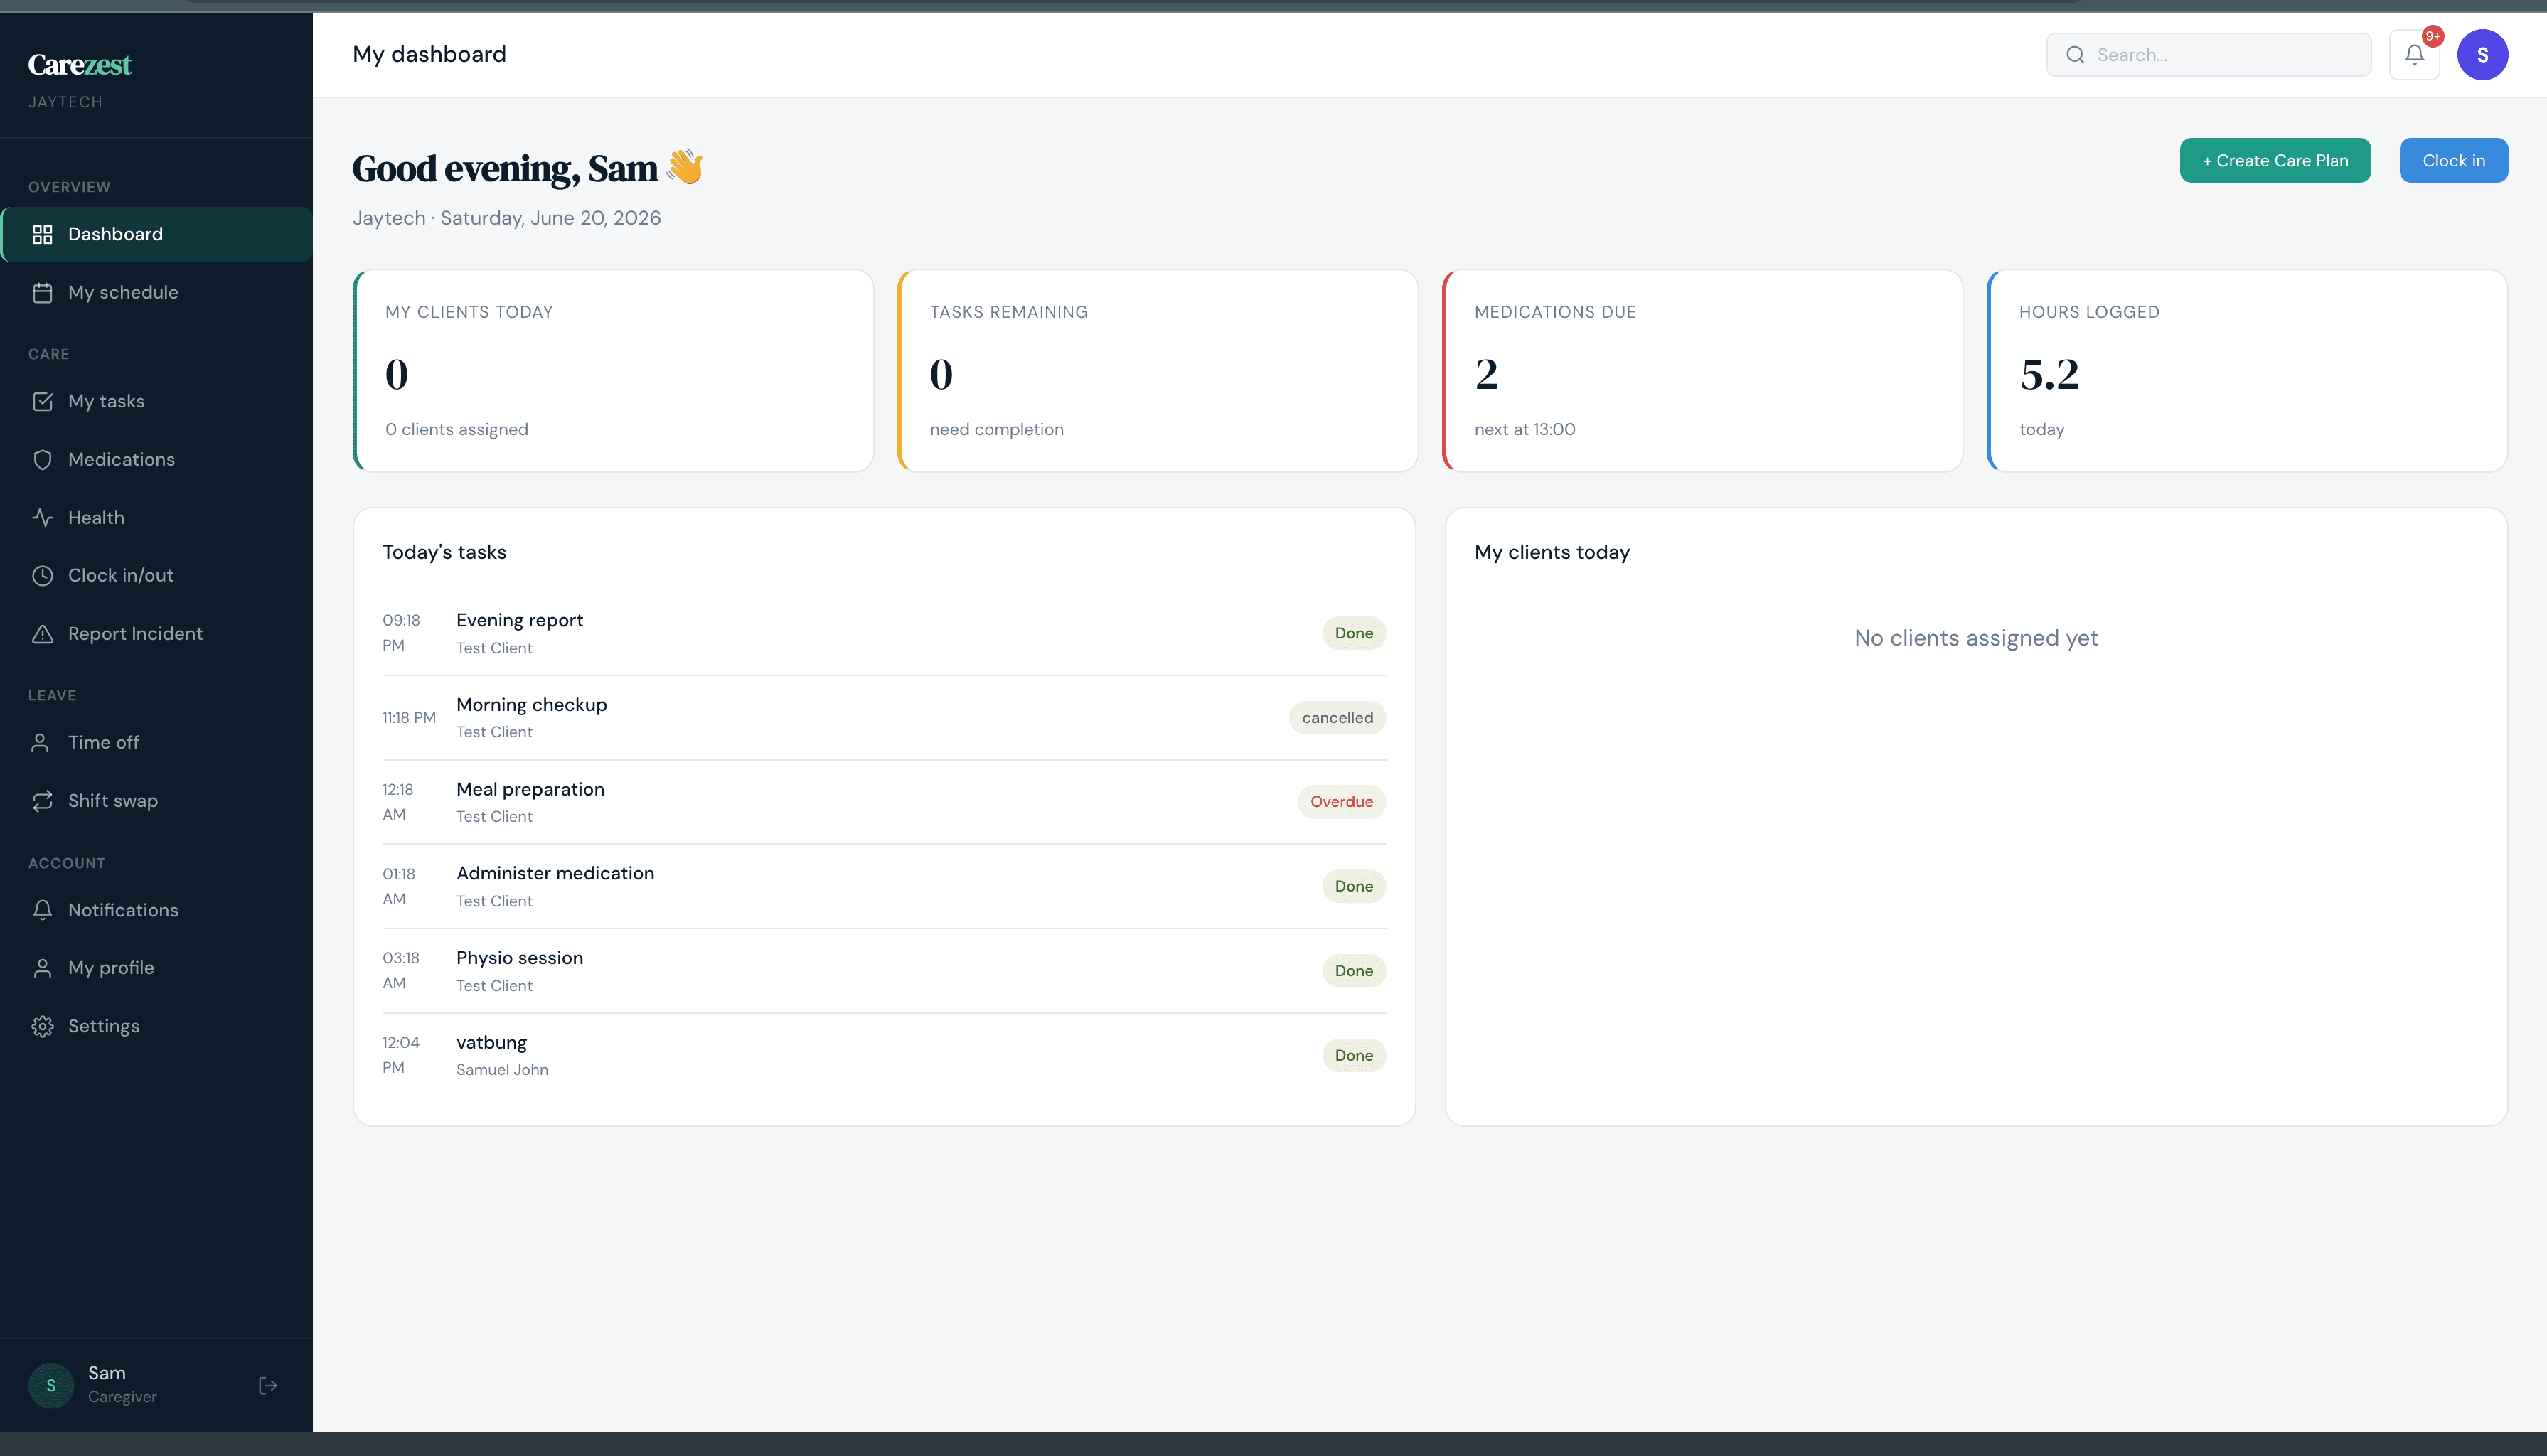Open the Dashboard menu item
The width and height of the screenshot is (2547, 1456).
pos(157,234)
